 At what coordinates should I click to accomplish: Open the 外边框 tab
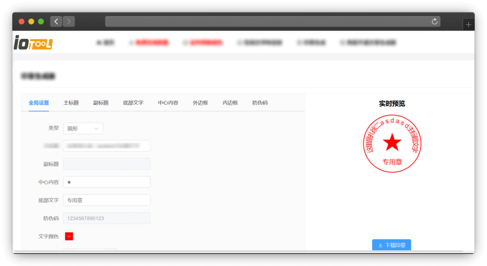click(x=200, y=103)
